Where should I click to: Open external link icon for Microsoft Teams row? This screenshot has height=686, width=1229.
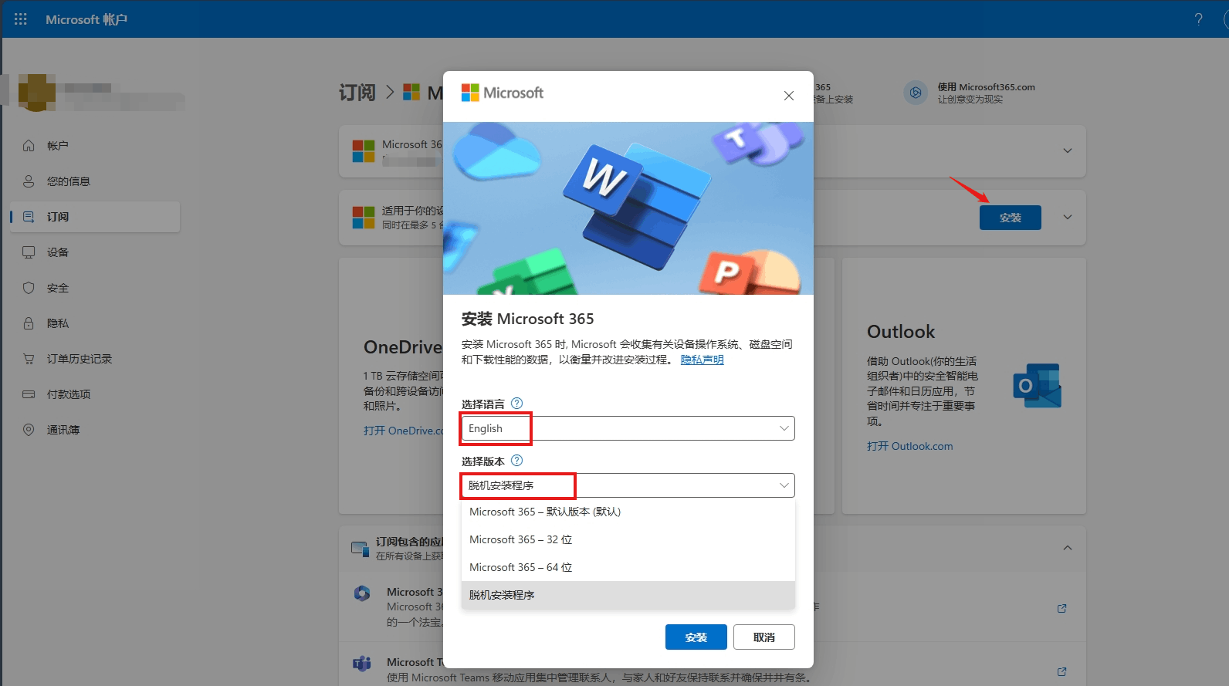coord(1062,671)
